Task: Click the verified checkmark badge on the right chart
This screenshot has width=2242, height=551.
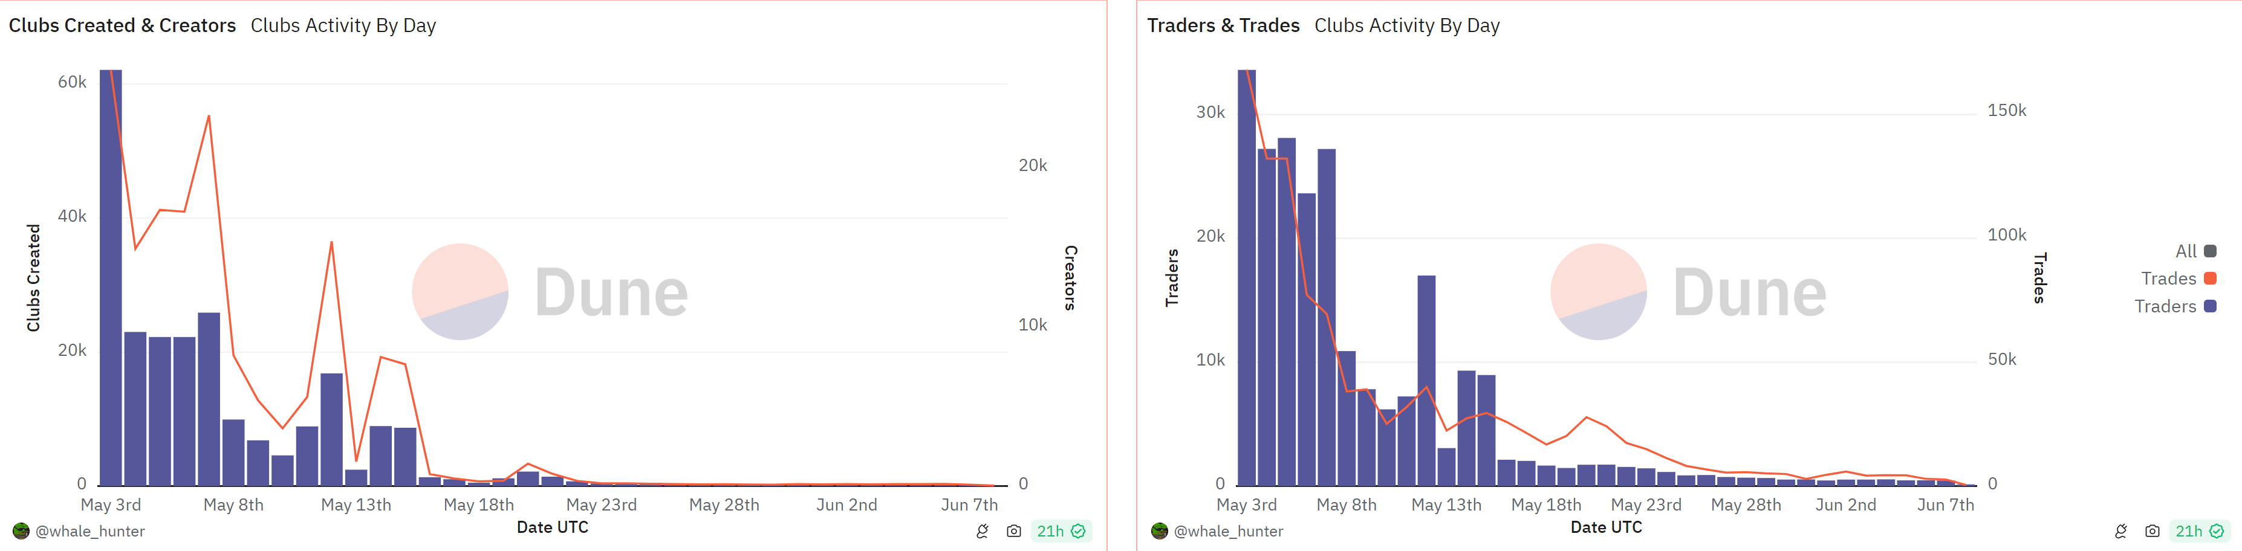Action: coord(2217,531)
